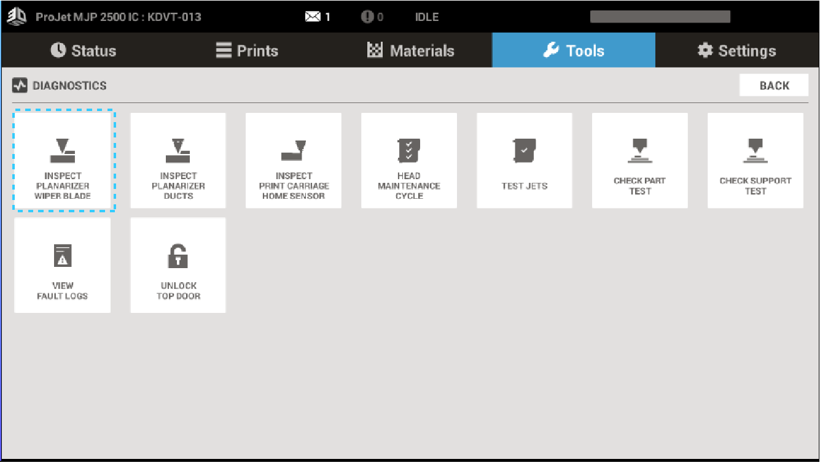Start the Head Maintenance Cycle
This screenshot has width=820, height=462.
409,161
